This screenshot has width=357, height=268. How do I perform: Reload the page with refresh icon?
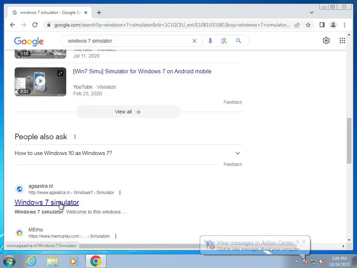click(x=35, y=25)
